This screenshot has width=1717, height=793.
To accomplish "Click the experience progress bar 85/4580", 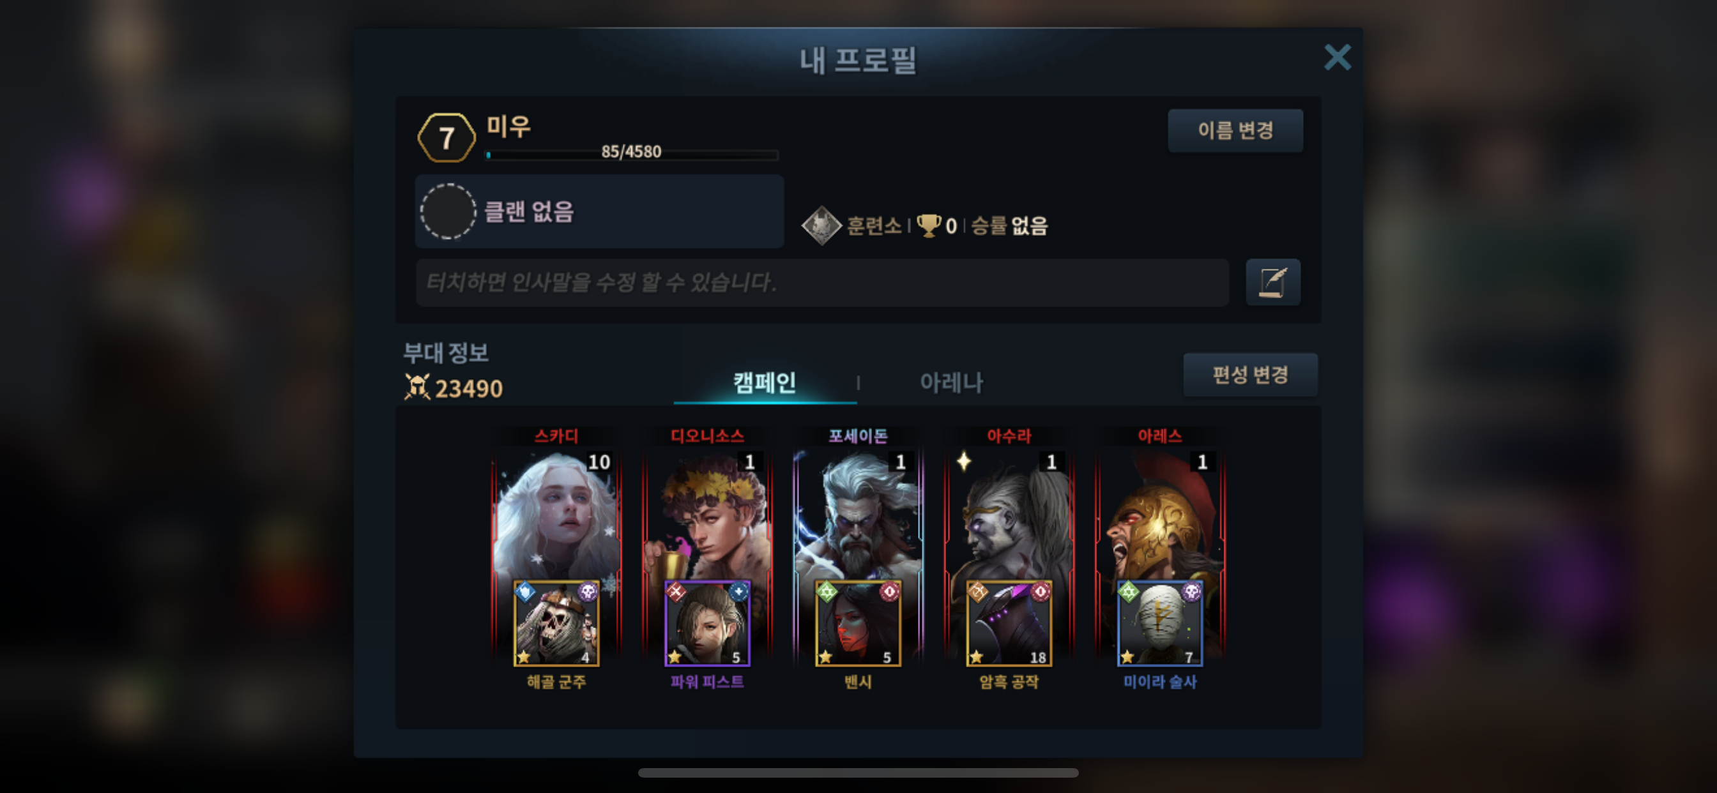I will point(631,153).
